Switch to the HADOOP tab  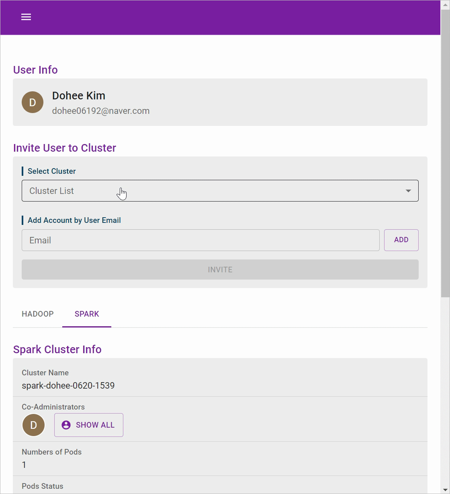[x=38, y=314]
